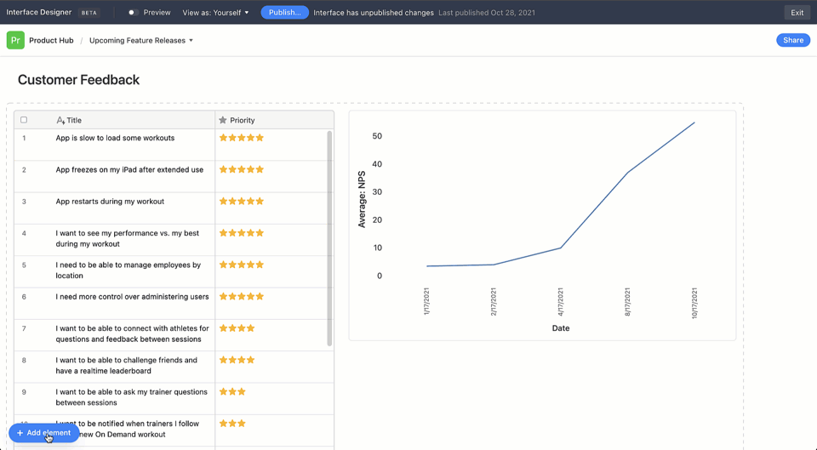Exit the Interface Designer

[797, 13]
